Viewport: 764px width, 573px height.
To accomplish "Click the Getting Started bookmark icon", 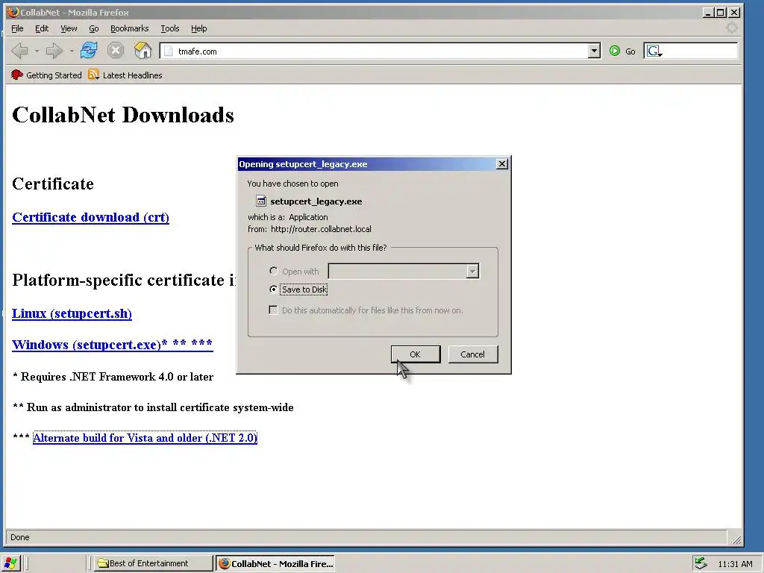I will tap(17, 75).
